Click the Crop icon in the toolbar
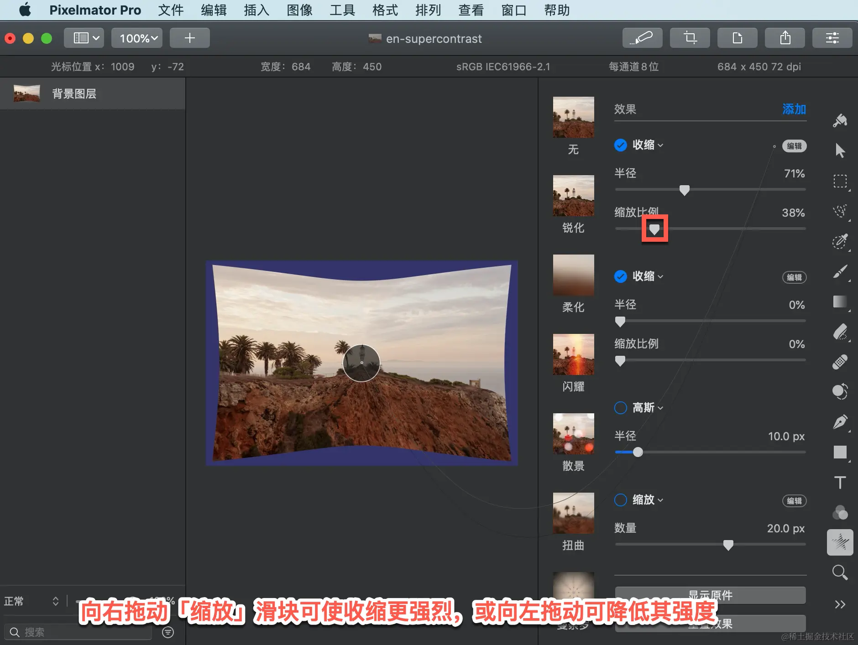 690,38
